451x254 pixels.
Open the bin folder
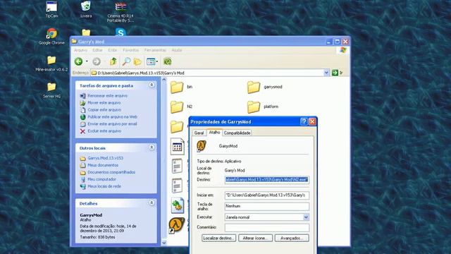(x=177, y=87)
